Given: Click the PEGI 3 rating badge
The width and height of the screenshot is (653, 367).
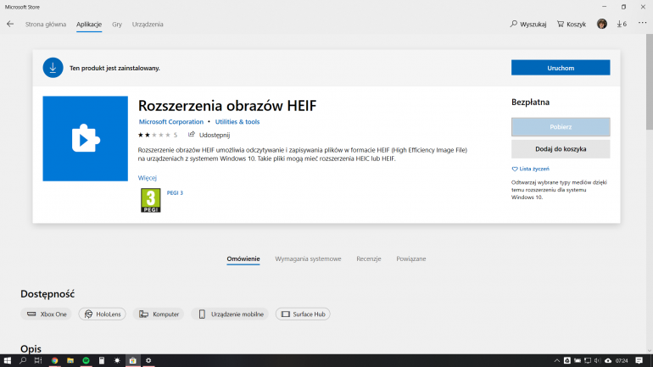Looking at the screenshot, I should 150,201.
